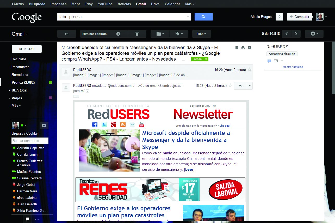Screen dimensions: 335x223
Task: Open YouTube in the top bar
Action: pos(105,4)
